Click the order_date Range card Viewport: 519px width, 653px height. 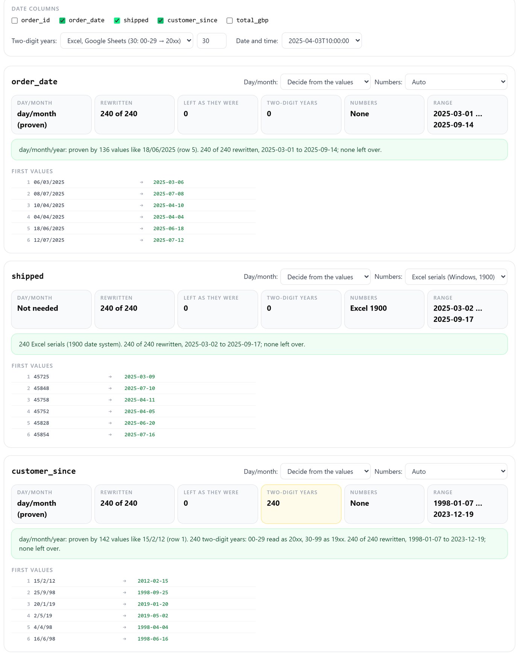[x=467, y=115]
